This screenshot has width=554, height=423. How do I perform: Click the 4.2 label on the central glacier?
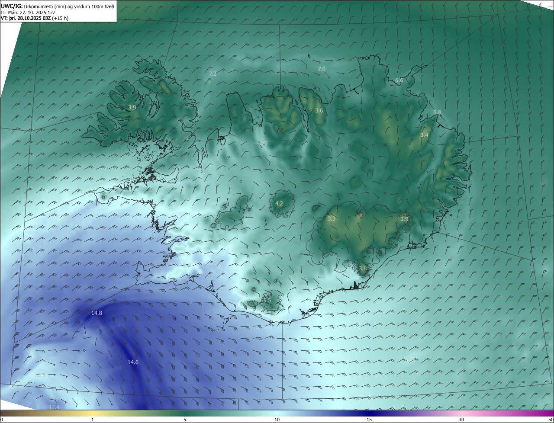[279, 203]
